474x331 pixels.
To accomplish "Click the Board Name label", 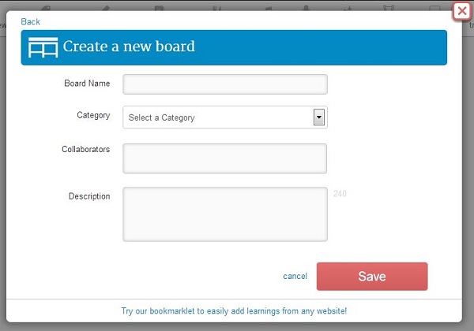I will click(x=87, y=83).
